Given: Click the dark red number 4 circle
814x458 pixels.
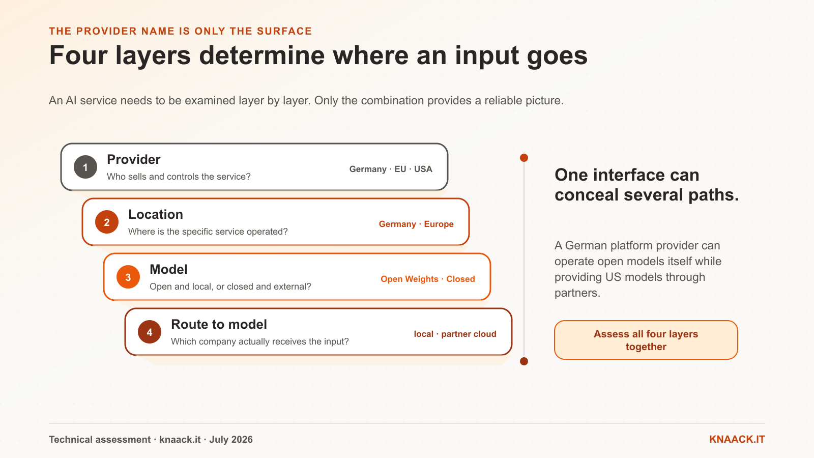Looking at the screenshot, I should 150,332.
